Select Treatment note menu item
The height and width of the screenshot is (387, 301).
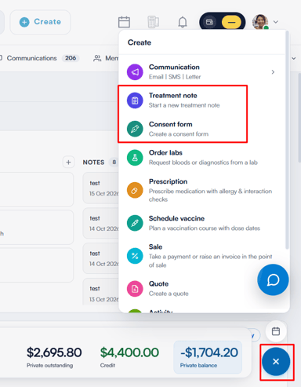pos(201,100)
